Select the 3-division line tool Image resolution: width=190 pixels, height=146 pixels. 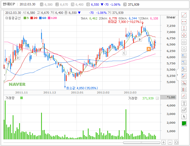click(x=184, y=56)
